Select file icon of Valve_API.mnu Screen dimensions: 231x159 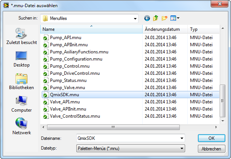(46, 102)
